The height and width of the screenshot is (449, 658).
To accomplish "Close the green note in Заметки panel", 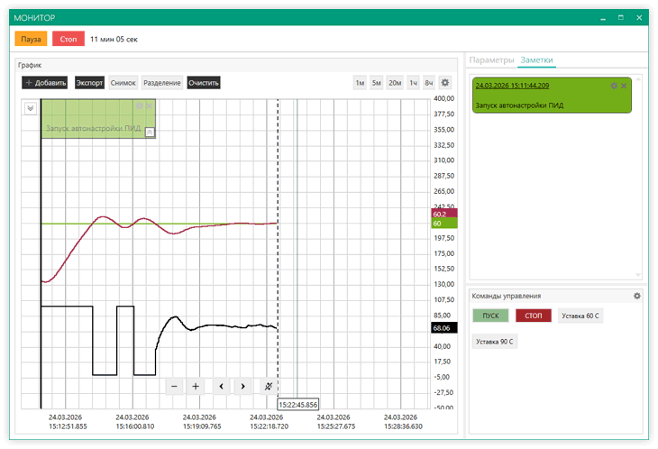I will 624,86.
